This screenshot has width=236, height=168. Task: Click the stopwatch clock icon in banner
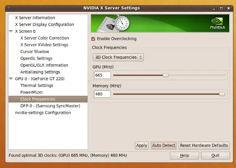click(x=122, y=23)
